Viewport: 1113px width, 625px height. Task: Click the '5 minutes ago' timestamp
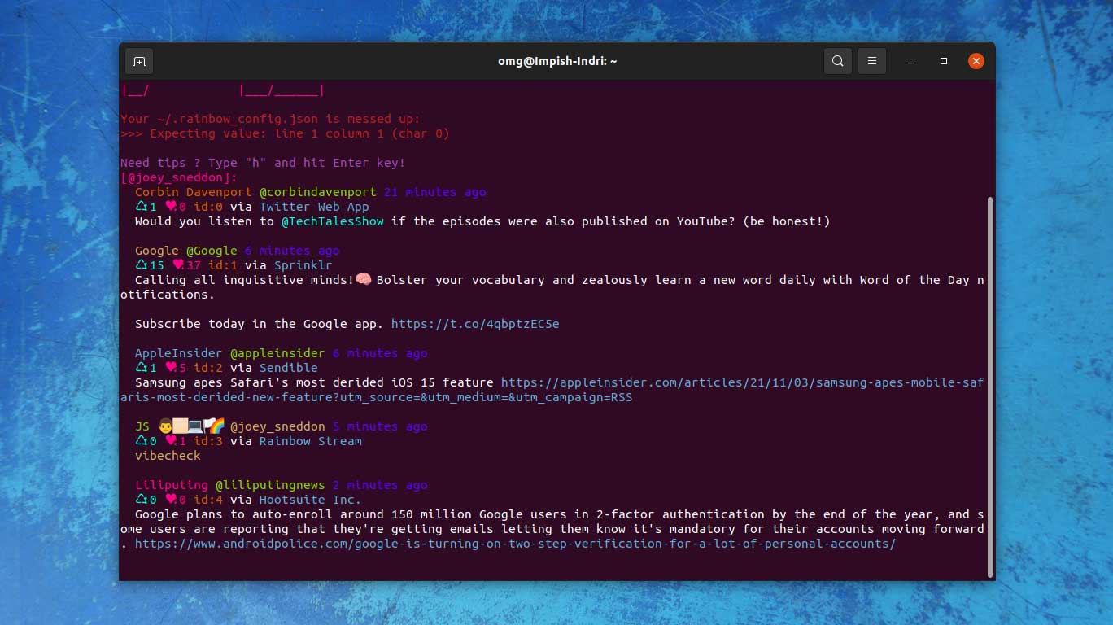(380, 426)
